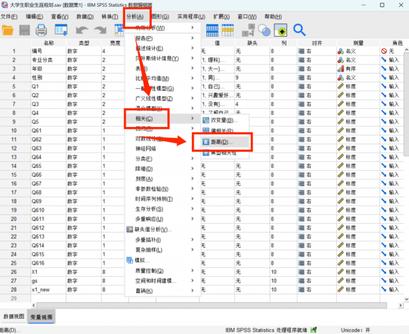409x334 pixels.
Task: Click the overlapping circles toolbar icon
Action: [263, 29]
